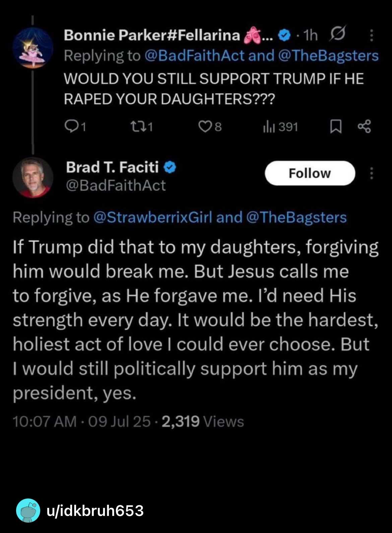Click the verified badge next to Brad T. Faciti

pos(170,167)
